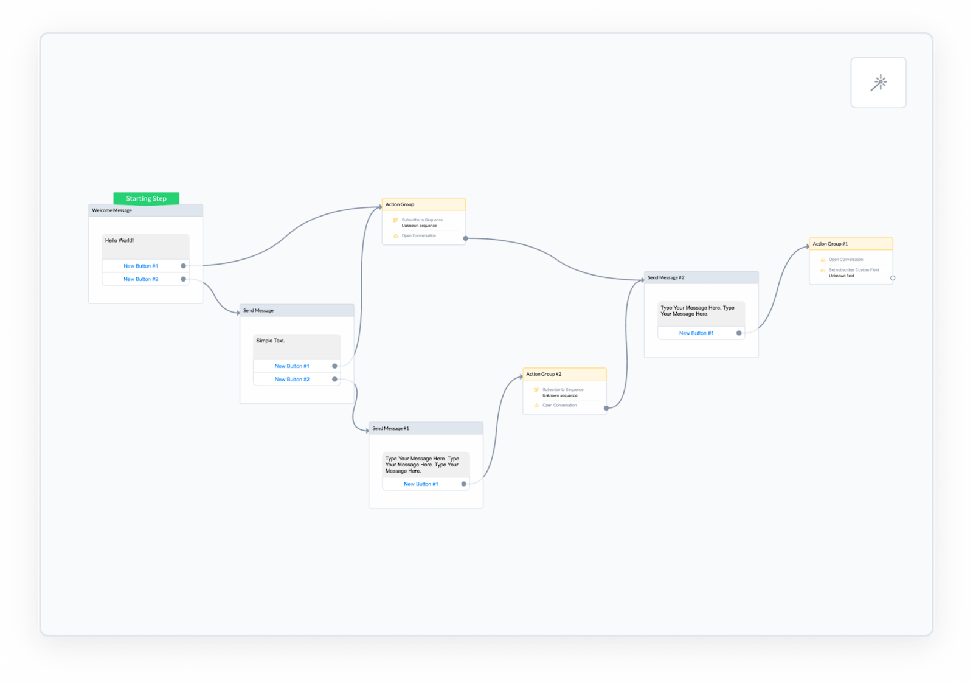This screenshot has height=683, width=973.
Task: Click the Open Conversation icon in Action Group
Action: point(396,235)
